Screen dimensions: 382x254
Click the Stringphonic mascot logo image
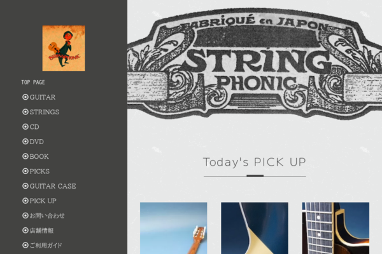click(64, 48)
